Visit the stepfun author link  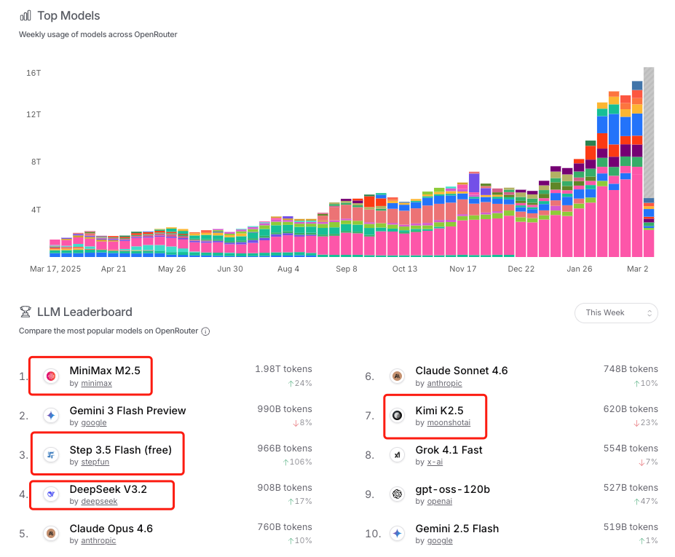point(94,462)
